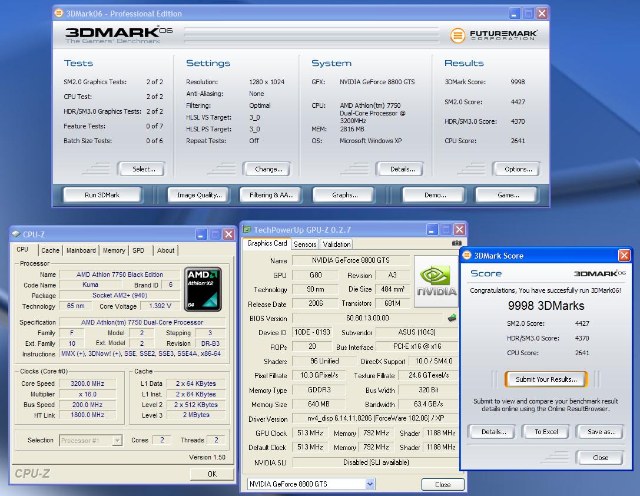Click the Memory Size value 640 MB

319,404
